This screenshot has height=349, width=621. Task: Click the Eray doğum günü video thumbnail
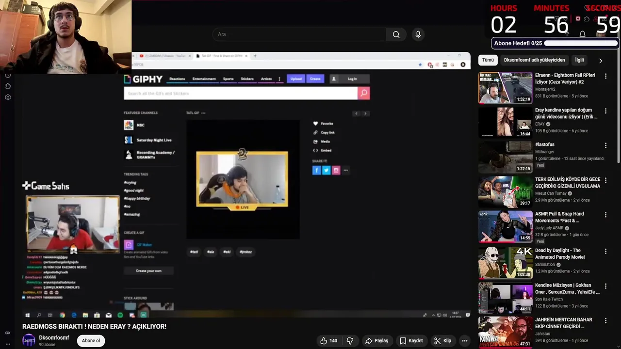pos(505,123)
